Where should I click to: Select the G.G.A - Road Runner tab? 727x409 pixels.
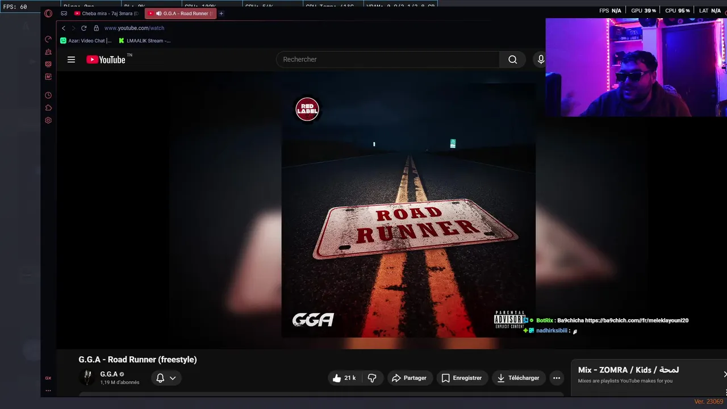pos(181,13)
